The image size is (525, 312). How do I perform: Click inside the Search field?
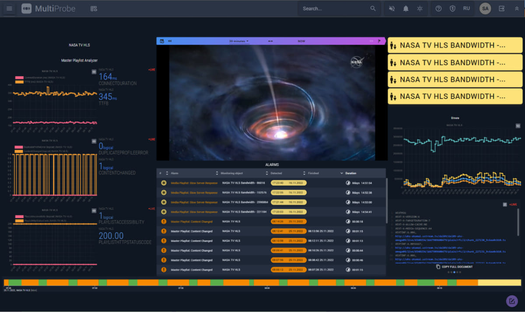click(x=332, y=8)
